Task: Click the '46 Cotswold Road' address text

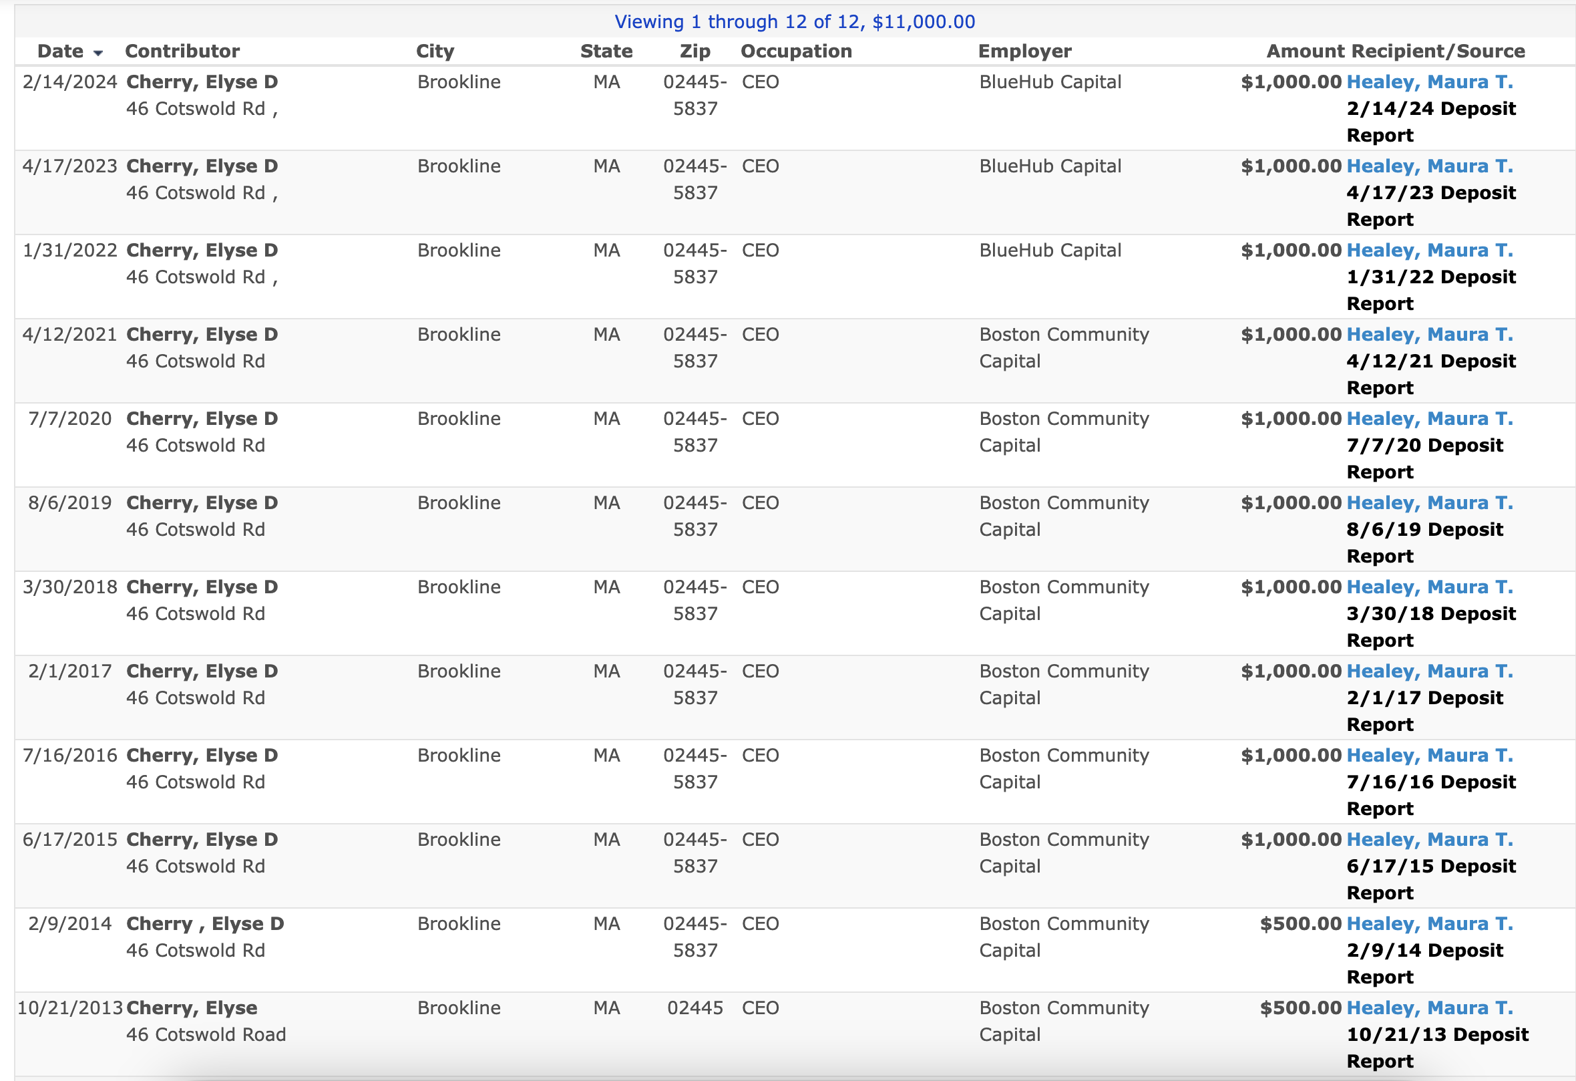Action: (206, 1035)
